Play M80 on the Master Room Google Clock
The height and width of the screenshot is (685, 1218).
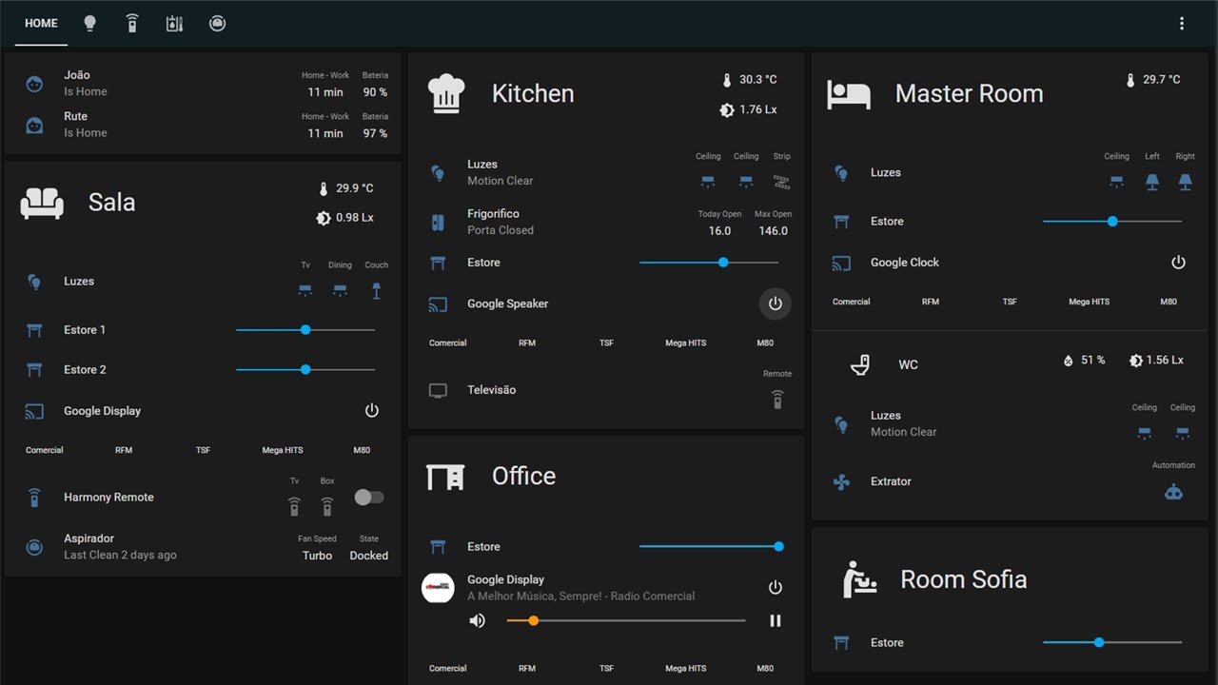[x=1169, y=302]
